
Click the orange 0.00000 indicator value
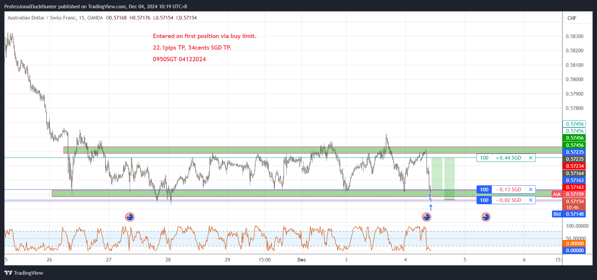pyautogui.click(x=574, y=244)
